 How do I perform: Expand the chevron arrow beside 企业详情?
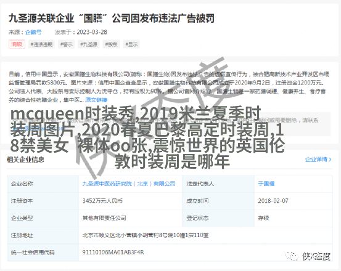click(x=330, y=160)
